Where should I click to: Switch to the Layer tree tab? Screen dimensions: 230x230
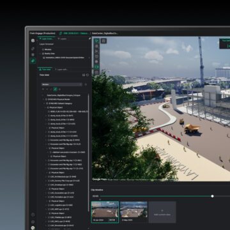(46, 39)
